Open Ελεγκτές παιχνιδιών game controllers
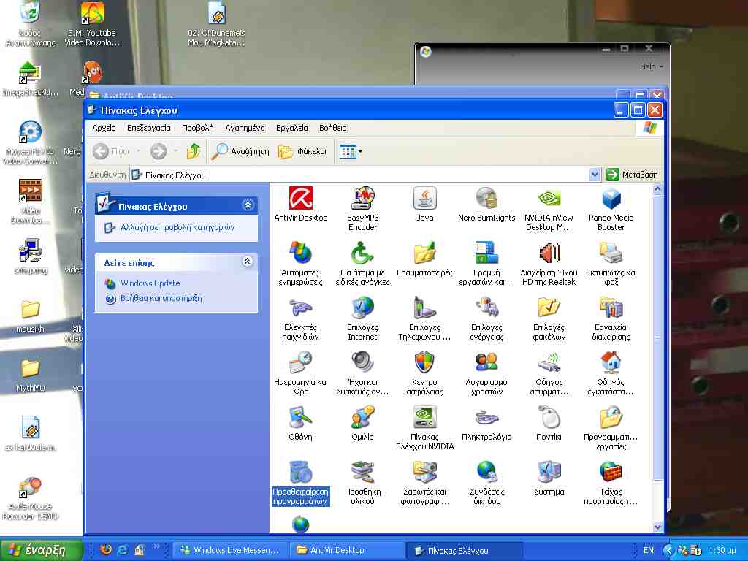The height and width of the screenshot is (561, 748). click(x=300, y=318)
